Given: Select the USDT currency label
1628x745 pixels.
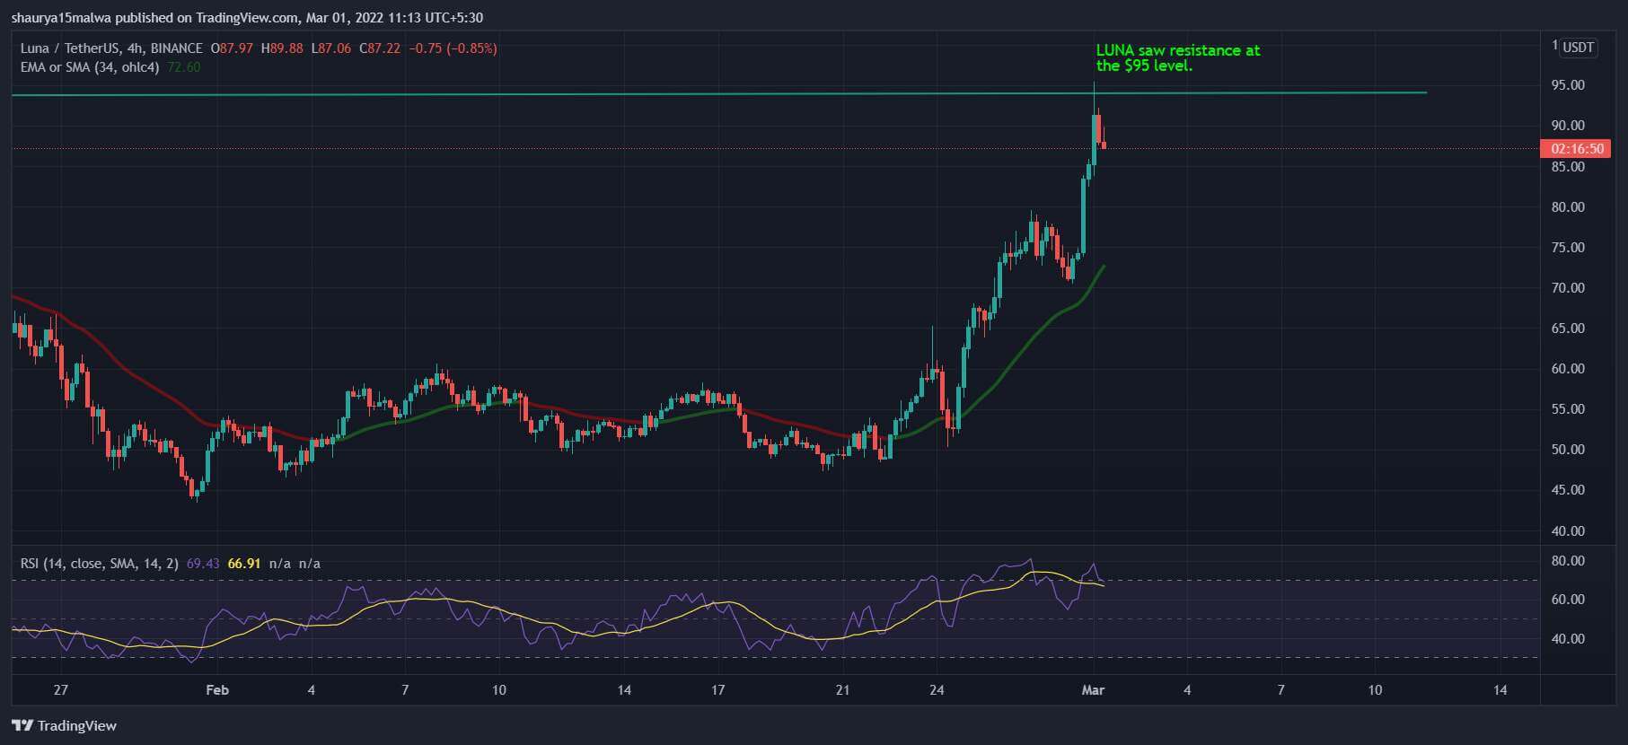Looking at the screenshot, I should pyautogui.click(x=1578, y=48).
